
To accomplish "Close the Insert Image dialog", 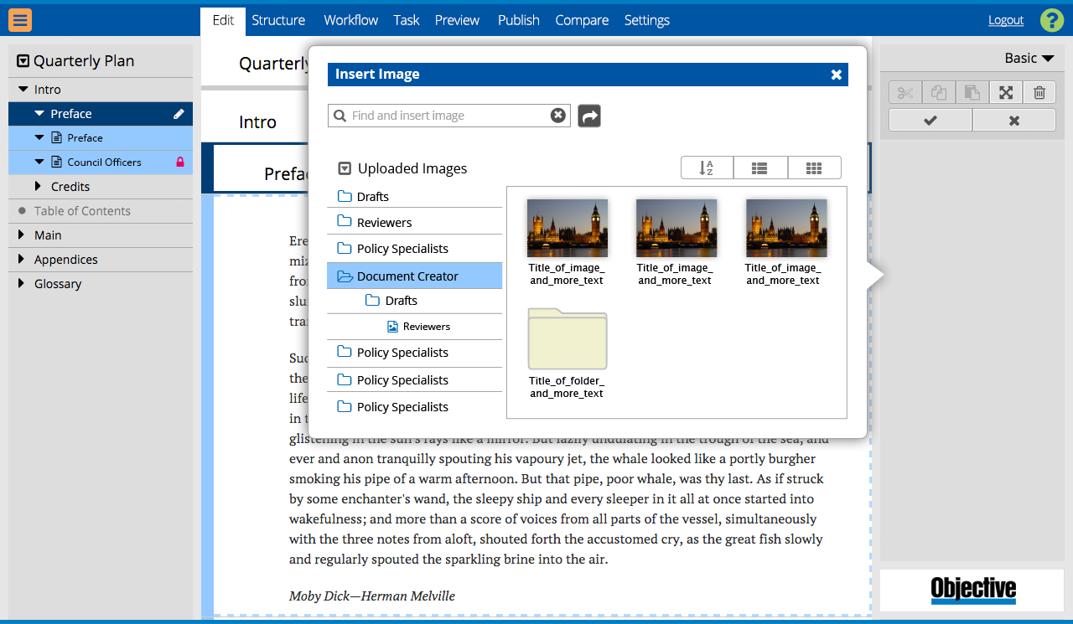I will click(836, 75).
